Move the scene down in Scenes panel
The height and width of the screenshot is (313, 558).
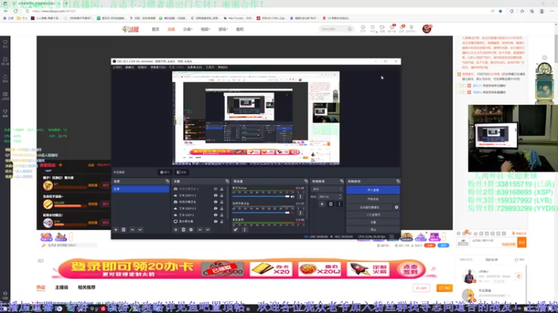[140, 230]
